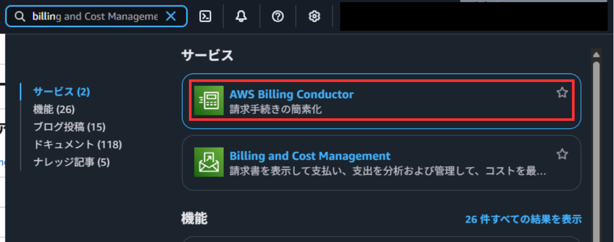The image size is (614, 242).
Task: Click the results scrollbar up arrow
Action: pyautogui.click(x=596, y=55)
